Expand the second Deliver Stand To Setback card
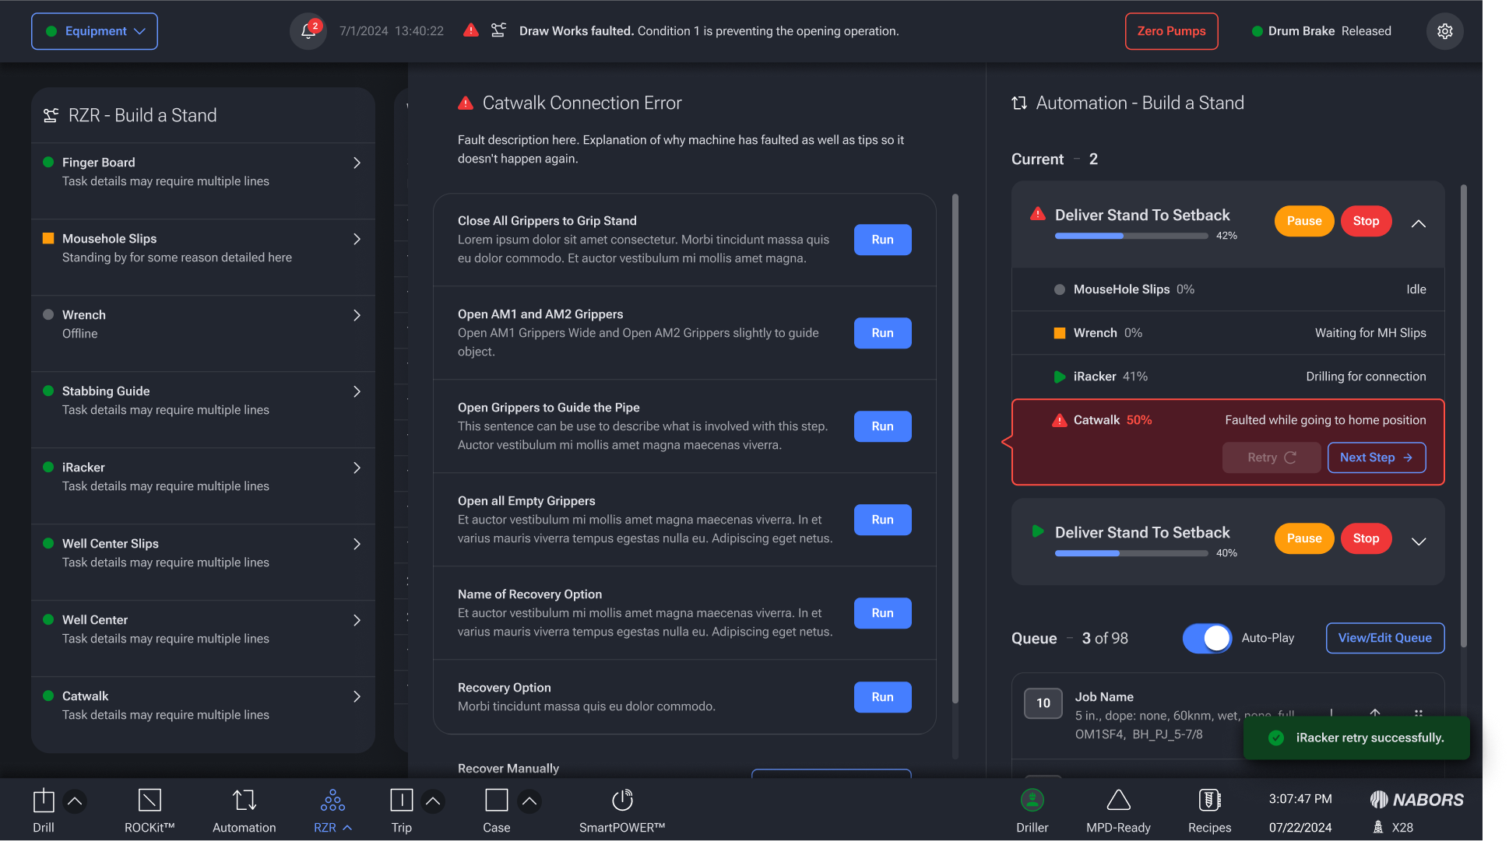The height and width of the screenshot is (841, 1509). 1418,541
